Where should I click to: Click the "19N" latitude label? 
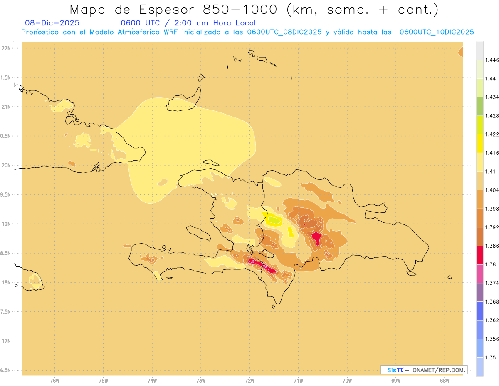pos(7,224)
